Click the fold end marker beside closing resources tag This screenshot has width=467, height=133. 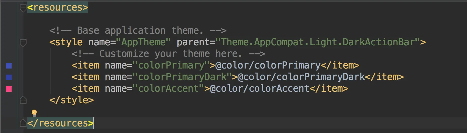(23, 123)
